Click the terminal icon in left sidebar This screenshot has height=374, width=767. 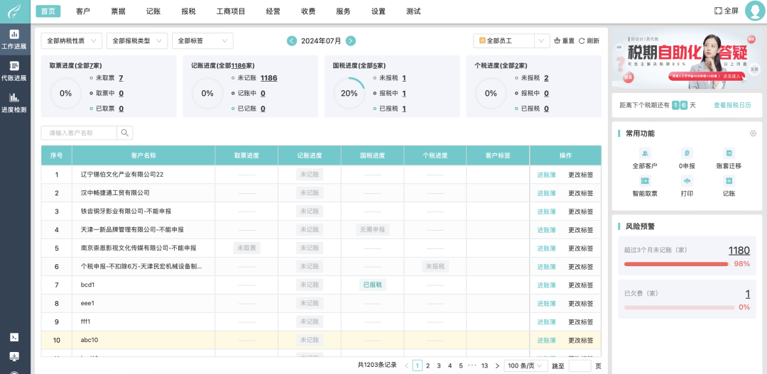pos(14,337)
